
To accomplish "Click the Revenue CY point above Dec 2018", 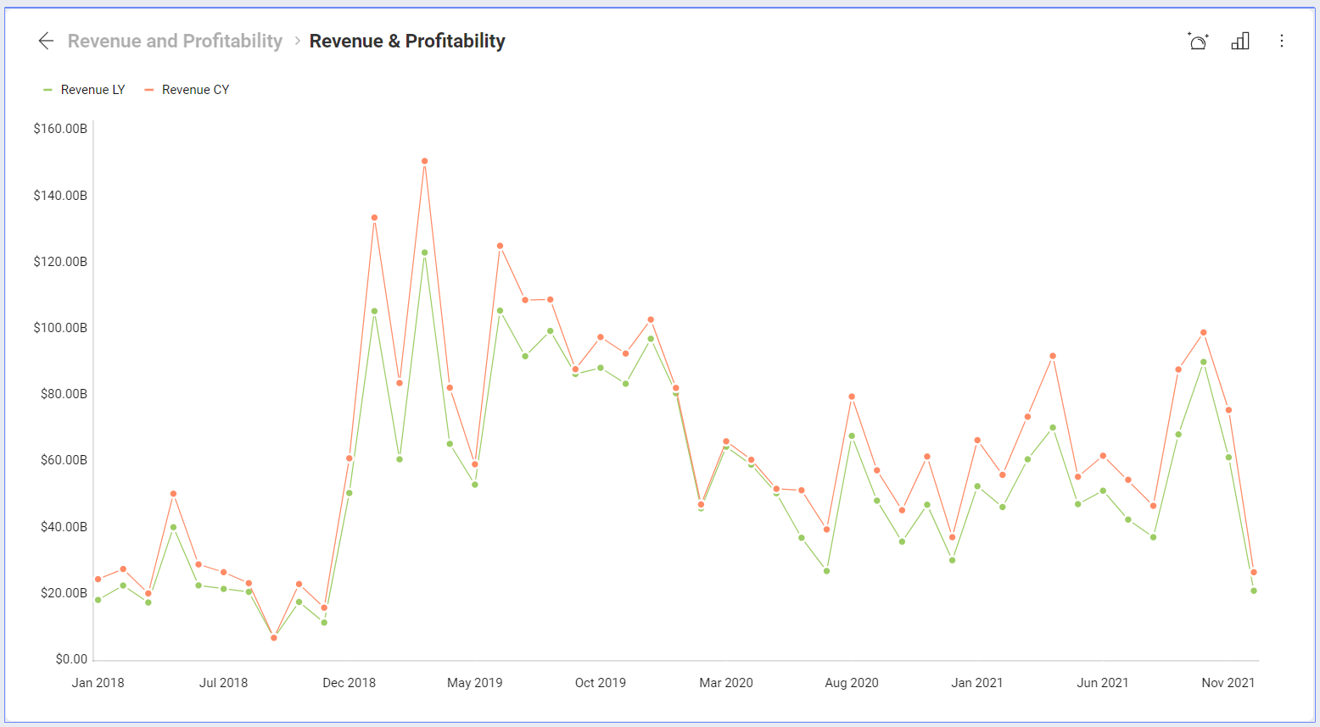I will [x=349, y=458].
